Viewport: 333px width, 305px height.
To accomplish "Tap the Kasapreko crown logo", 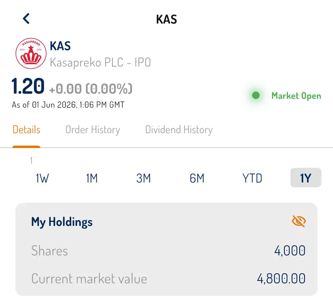I will [31, 53].
